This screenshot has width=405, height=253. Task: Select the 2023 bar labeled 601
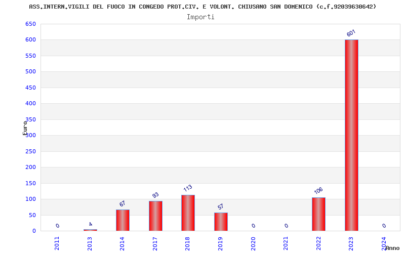tap(351, 135)
